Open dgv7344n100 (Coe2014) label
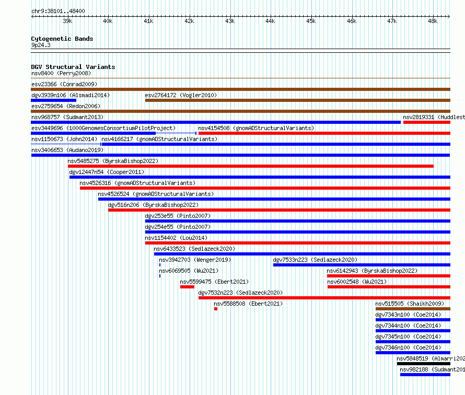This screenshot has height=395, width=465. pyautogui.click(x=409, y=326)
